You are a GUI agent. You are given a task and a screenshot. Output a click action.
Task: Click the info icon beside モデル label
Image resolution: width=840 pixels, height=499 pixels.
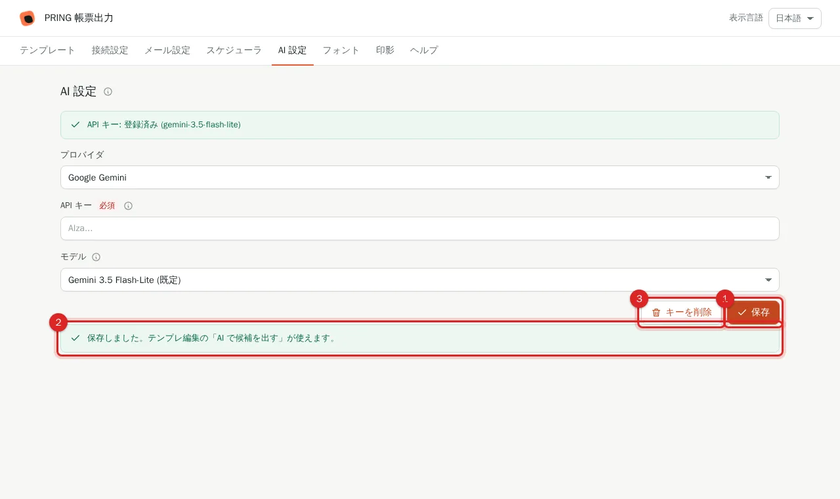96,257
